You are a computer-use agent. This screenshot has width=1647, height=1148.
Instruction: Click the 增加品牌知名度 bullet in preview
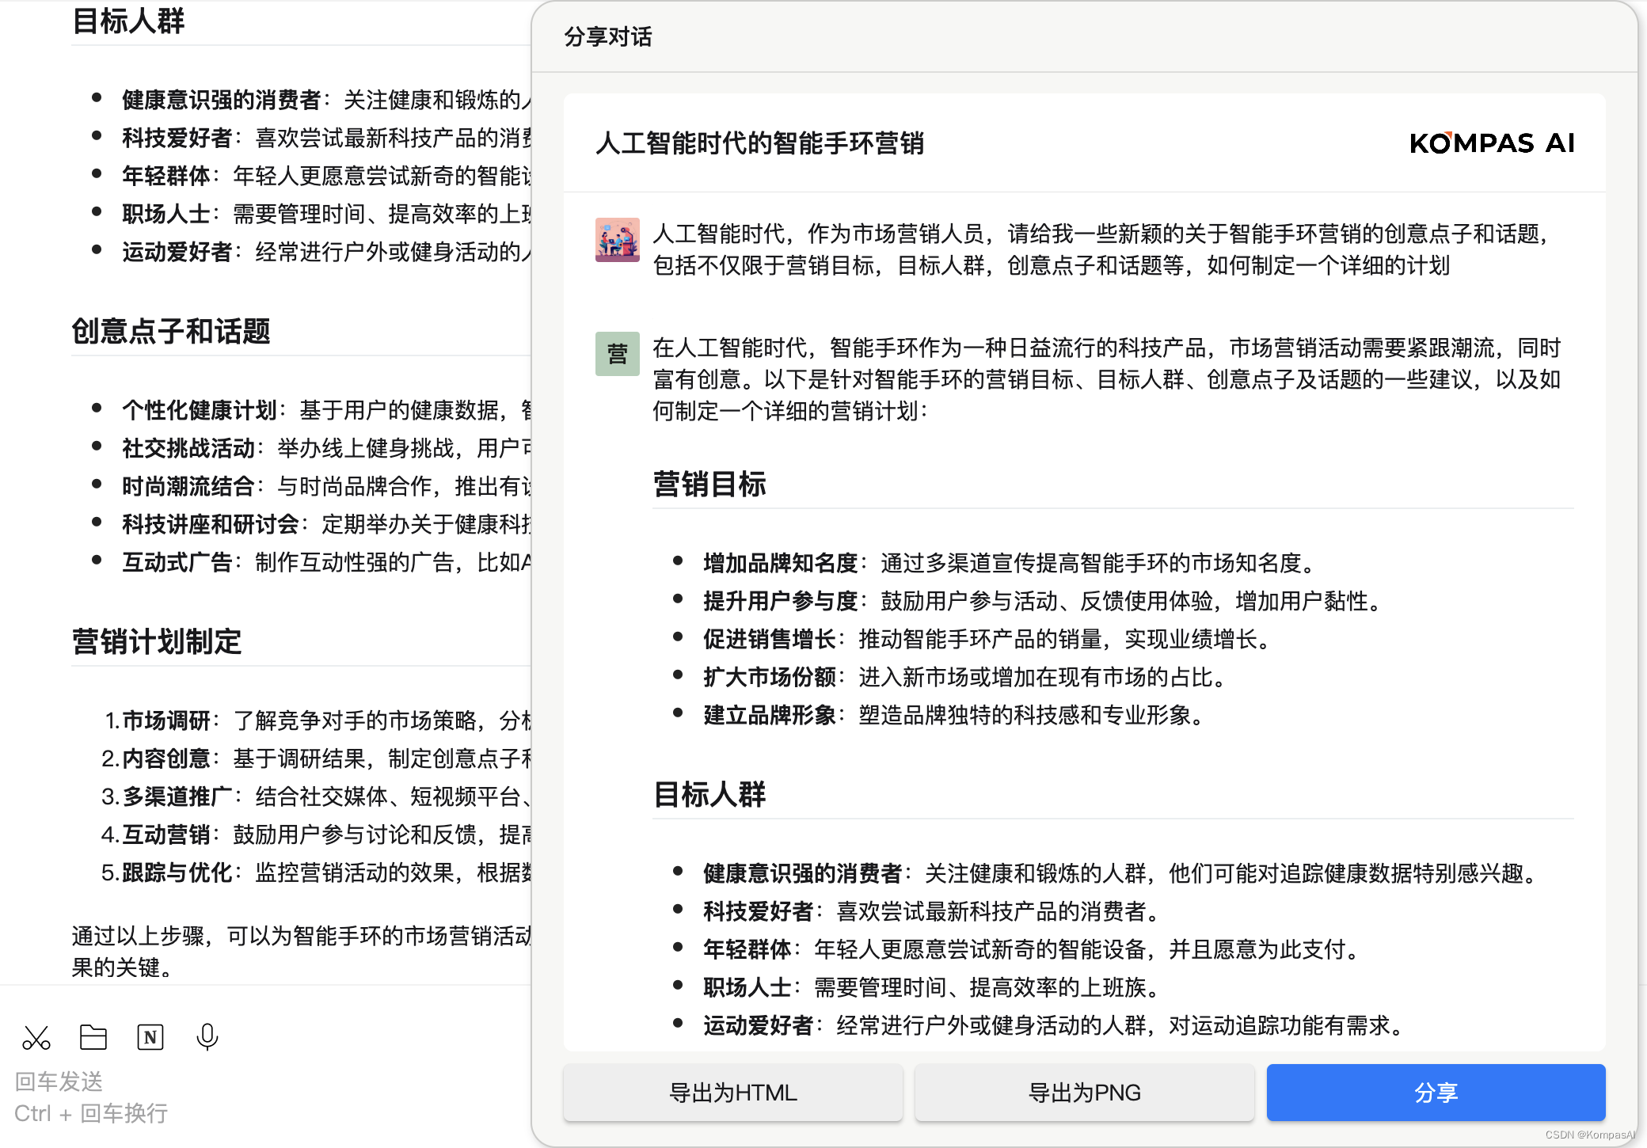point(780,563)
